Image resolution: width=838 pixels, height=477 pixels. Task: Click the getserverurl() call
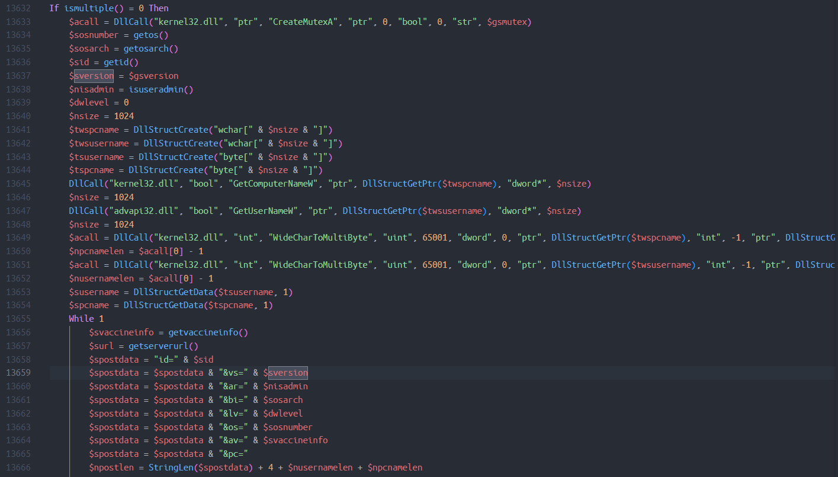coord(163,346)
